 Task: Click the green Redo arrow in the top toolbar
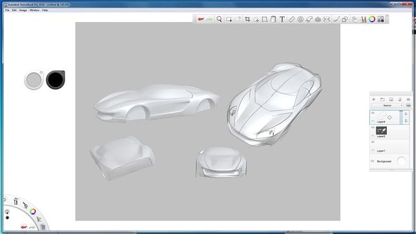coord(209,19)
